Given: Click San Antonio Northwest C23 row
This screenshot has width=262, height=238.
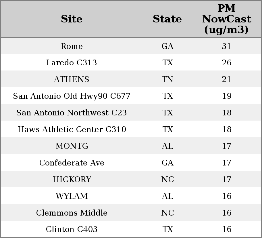Looking at the screenshot, I should coord(131,113).
